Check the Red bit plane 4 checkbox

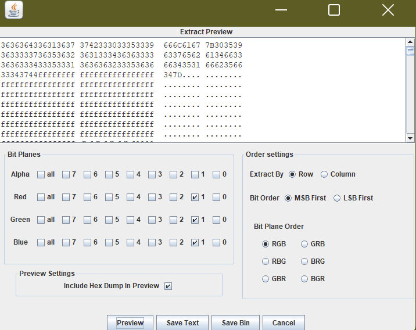131,198
